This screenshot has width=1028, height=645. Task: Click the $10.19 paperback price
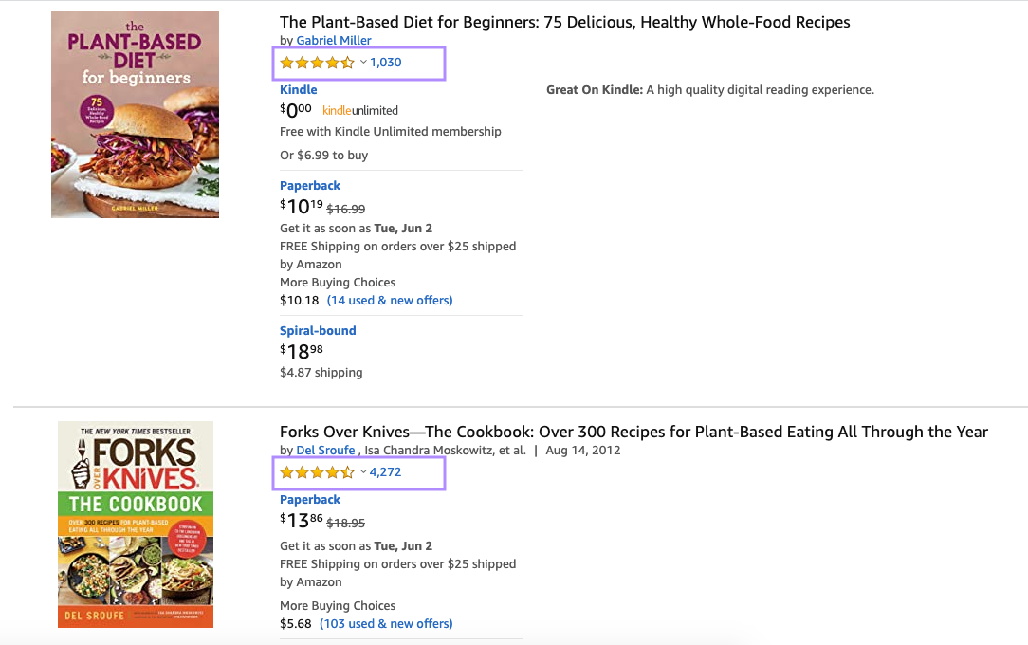coord(301,207)
